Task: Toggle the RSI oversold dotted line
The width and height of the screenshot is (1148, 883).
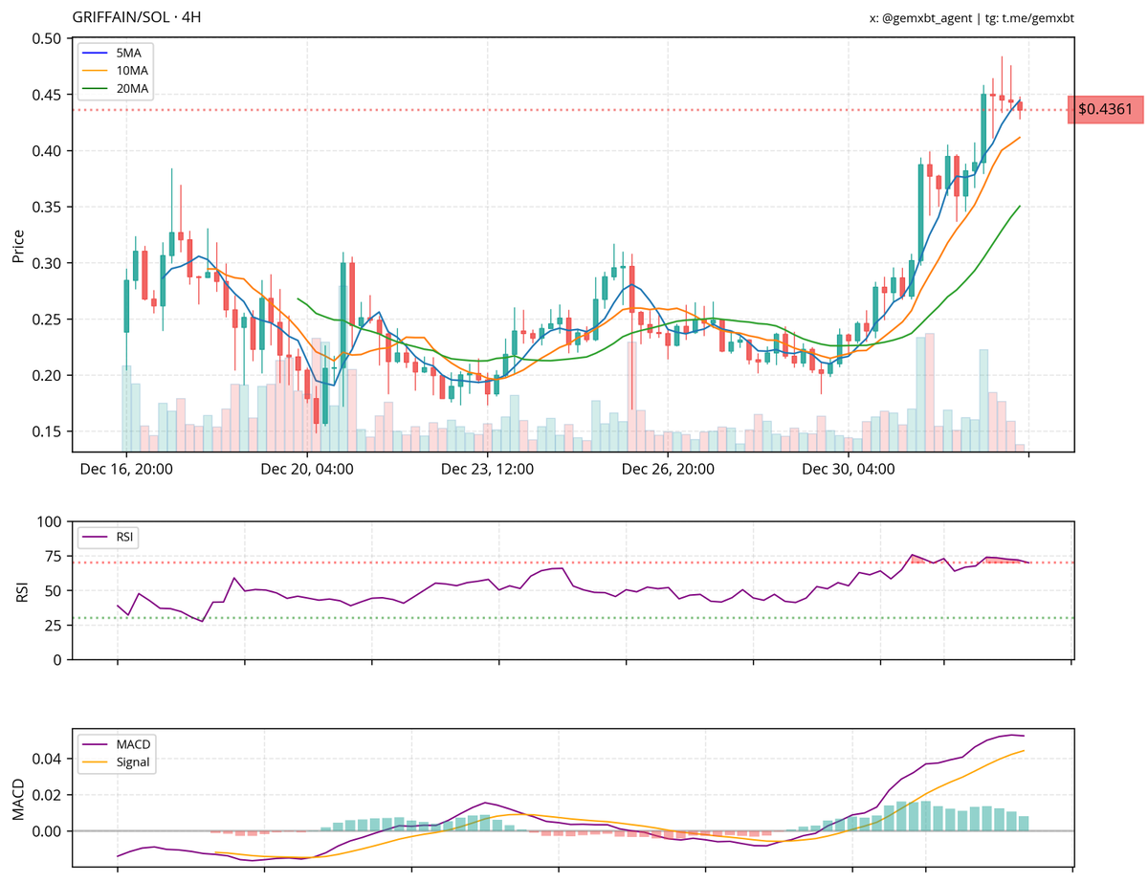Action: tap(574, 618)
